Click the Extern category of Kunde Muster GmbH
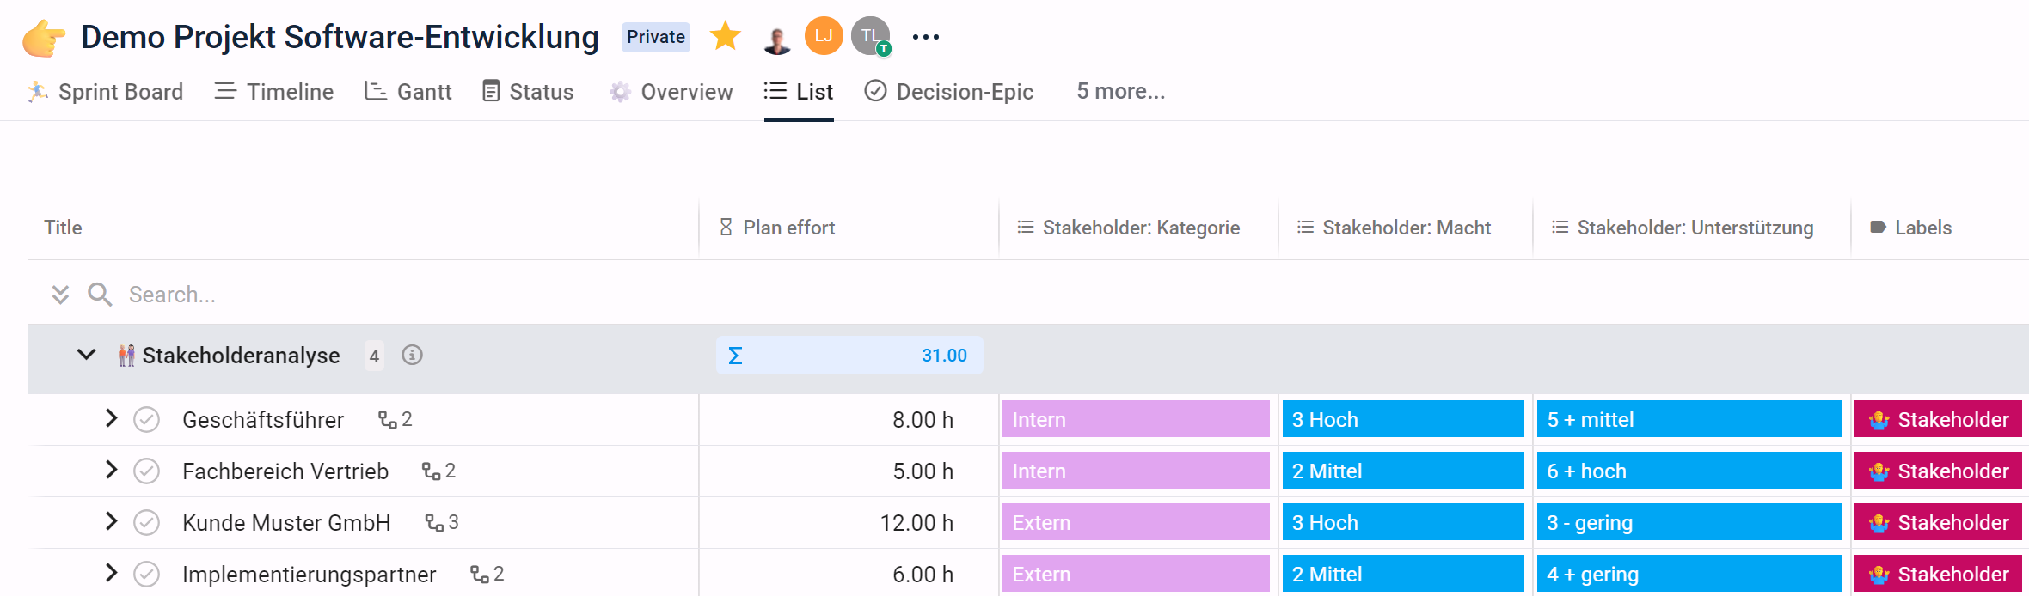The image size is (2029, 596). pos(1136,522)
